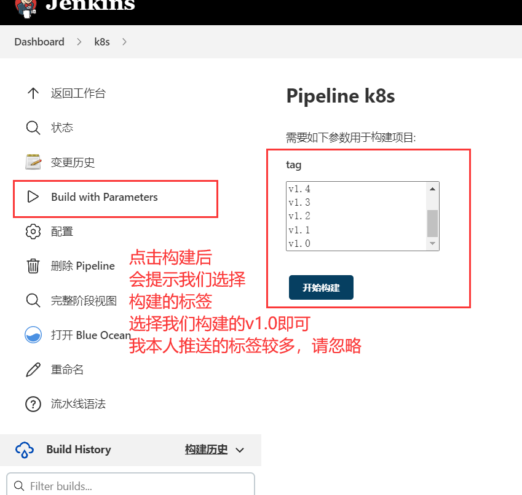Screen dimensions: 522x495
Task: Click the magnifier icon beside 完整阶段视图
Action: point(33,300)
